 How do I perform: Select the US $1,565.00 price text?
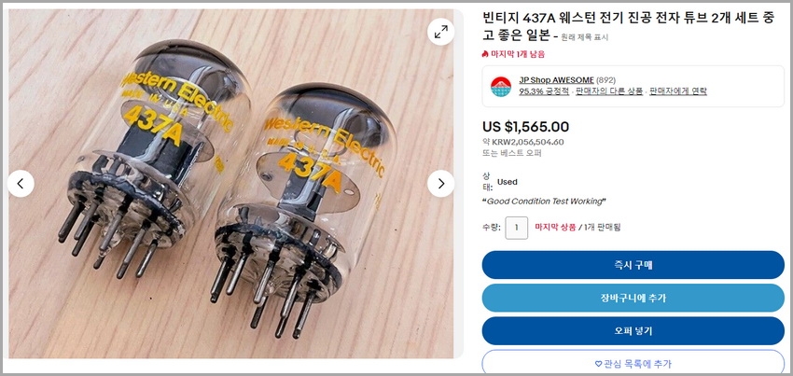click(x=525, y=127)
